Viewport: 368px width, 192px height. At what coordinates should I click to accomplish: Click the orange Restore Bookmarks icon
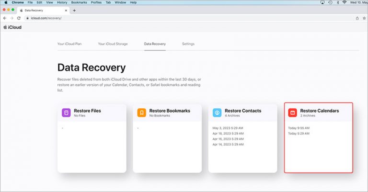click(142, 113)
